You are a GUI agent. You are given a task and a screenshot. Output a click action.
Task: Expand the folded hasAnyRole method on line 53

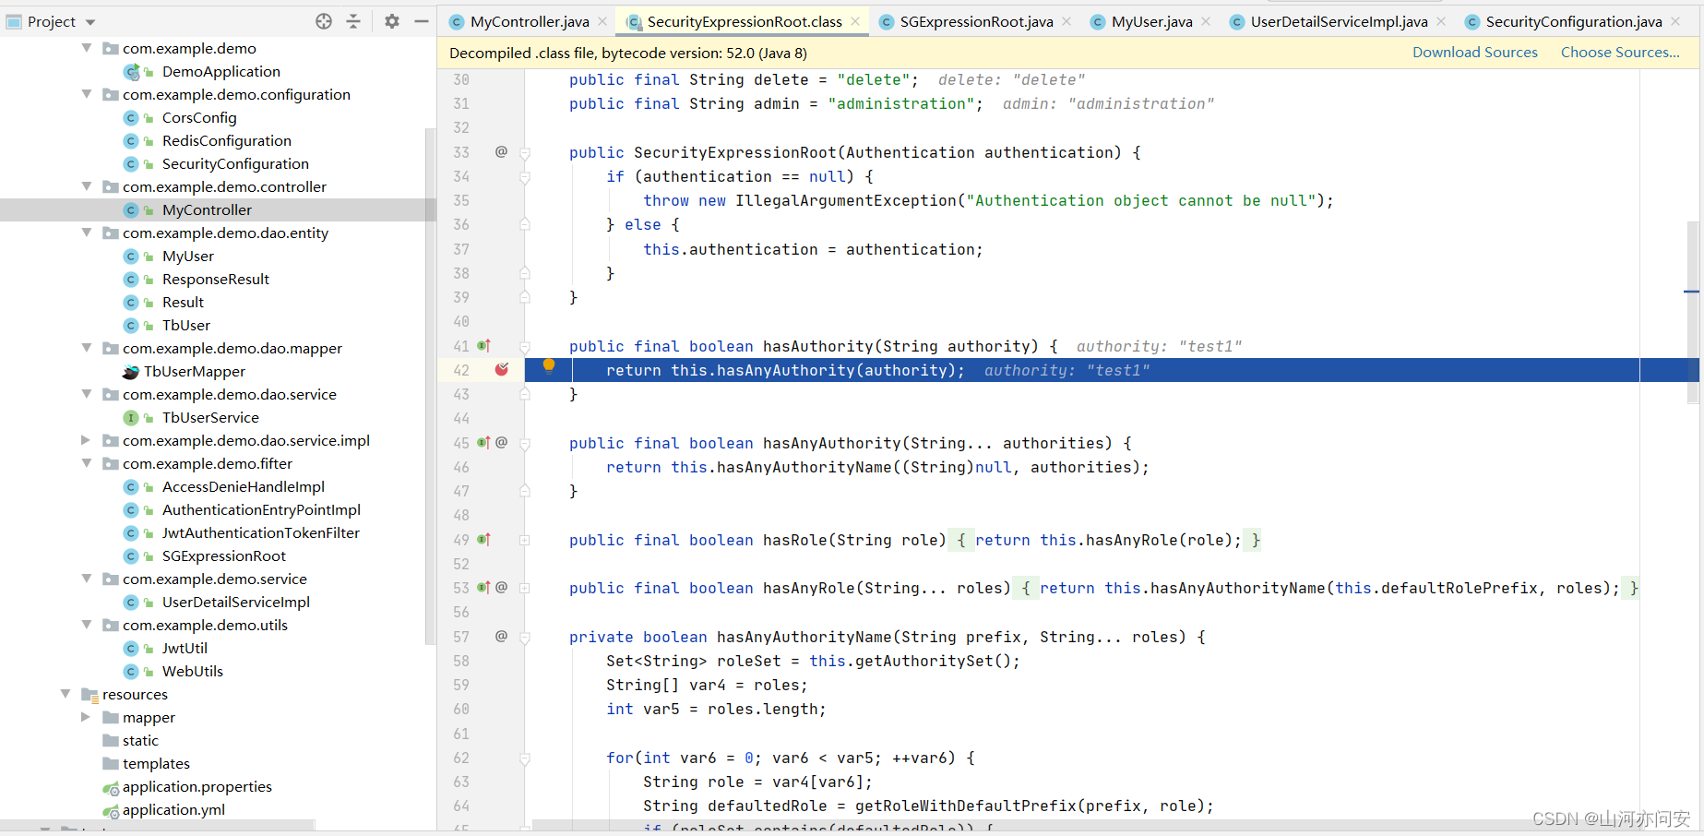coord(524,588)
